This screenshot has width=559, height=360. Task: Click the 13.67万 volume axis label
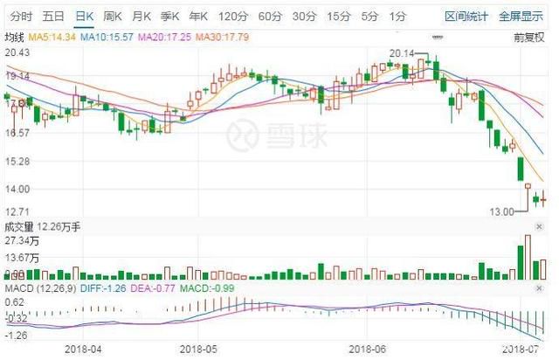pyautogui.click(x=22, y=258)
